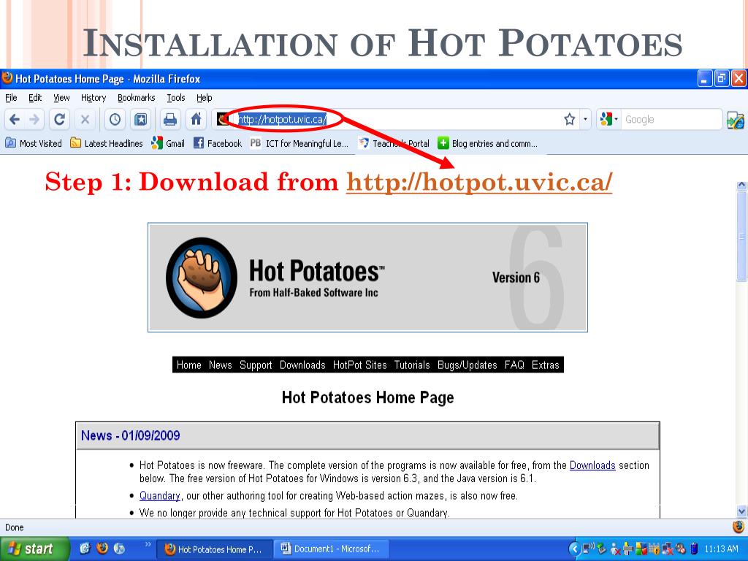Reload the current page
The image size is (748, 561).
click(59, 119)
